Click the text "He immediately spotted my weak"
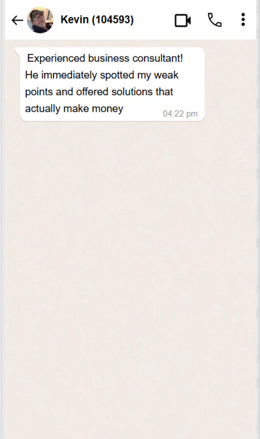Viewport: 260px width, 439px height. (x=101, y=75)
